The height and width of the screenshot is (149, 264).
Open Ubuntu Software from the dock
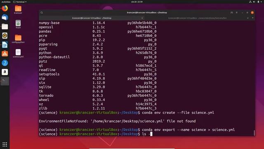pyautogui.click(x=5, y=54)
